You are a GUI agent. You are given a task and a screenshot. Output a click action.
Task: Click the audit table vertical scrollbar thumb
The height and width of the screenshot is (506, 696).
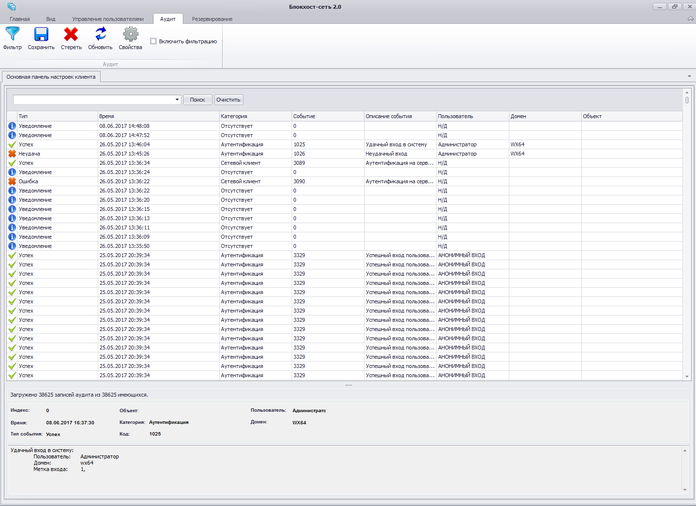pyautogui.click(x=687, y=100)
